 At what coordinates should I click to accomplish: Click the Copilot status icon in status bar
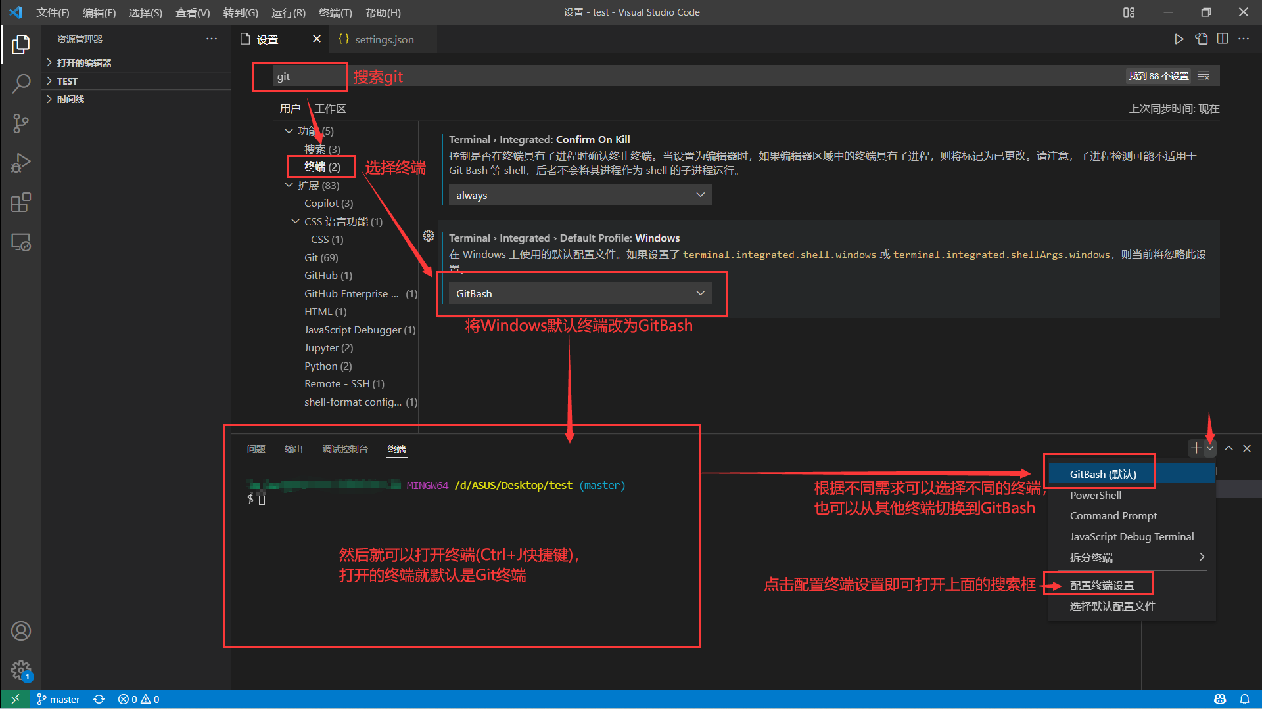tap(1220, 699)
